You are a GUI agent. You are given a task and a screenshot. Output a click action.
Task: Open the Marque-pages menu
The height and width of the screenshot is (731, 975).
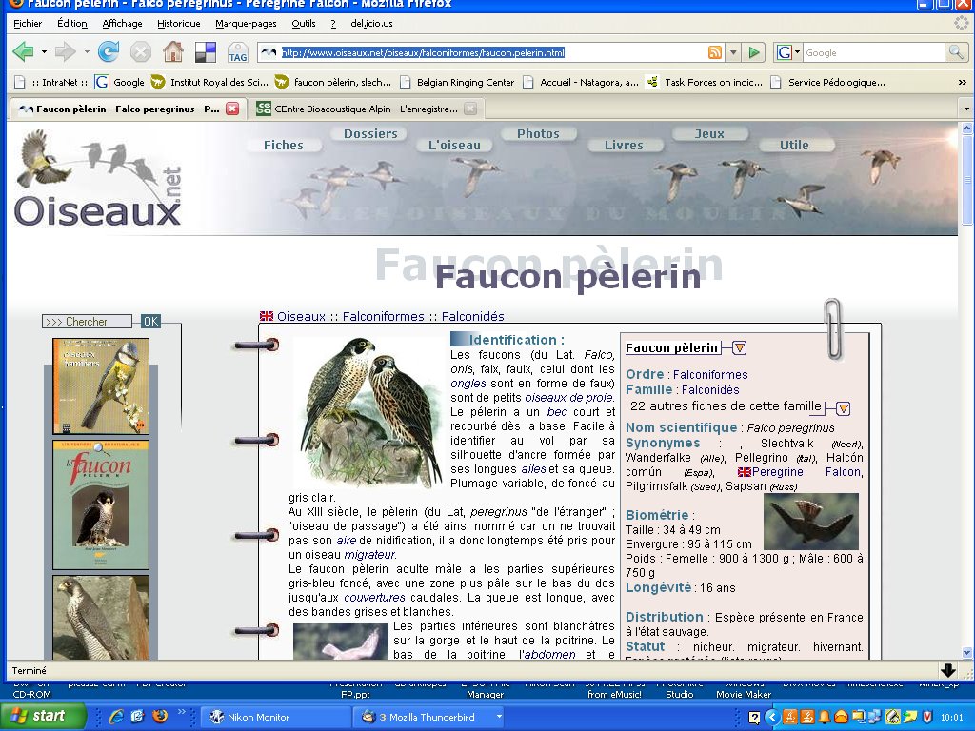pos(246,23)
